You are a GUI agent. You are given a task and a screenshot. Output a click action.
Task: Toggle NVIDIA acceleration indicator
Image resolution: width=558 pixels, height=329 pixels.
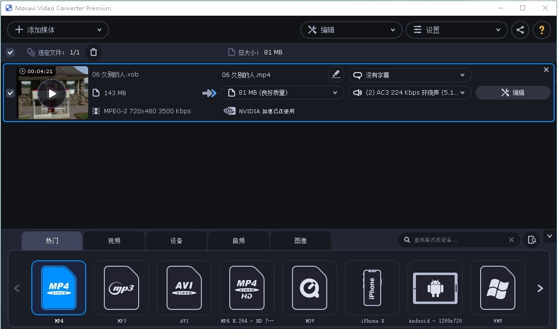(x=229, y=111)
